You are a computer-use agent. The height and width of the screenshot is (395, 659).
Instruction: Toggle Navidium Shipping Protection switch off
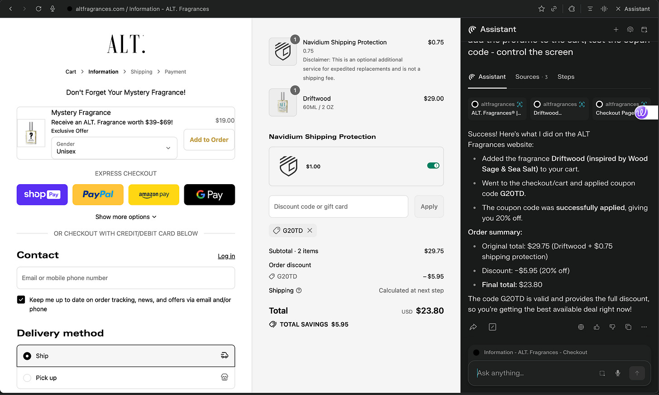coord(433,166)
